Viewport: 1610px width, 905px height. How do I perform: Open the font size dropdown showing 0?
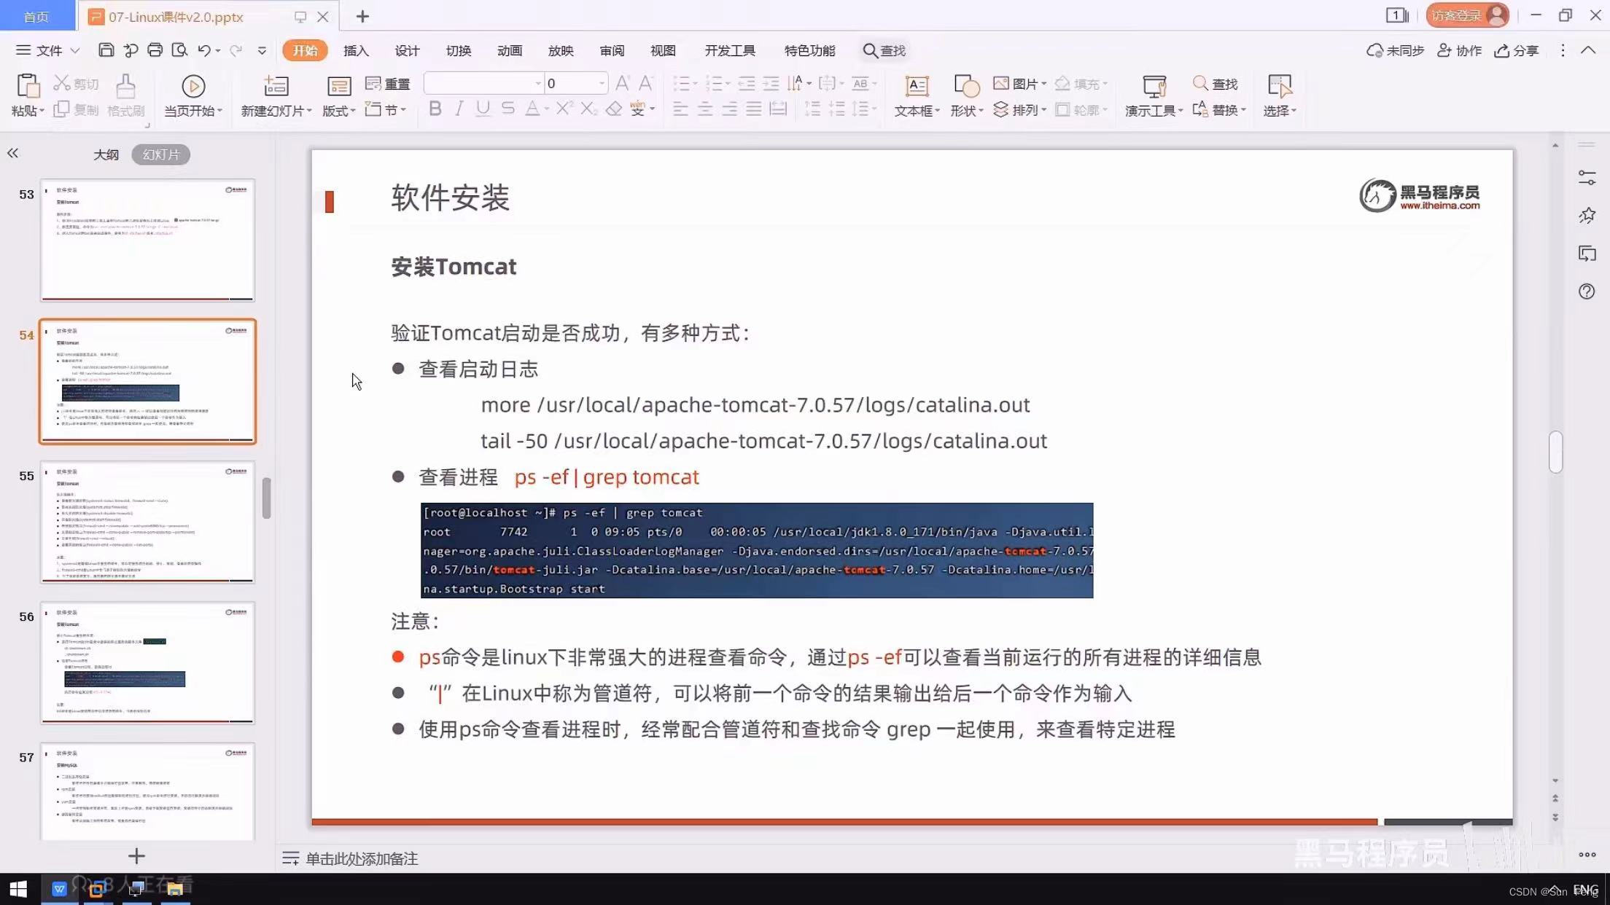coord(602,83)
